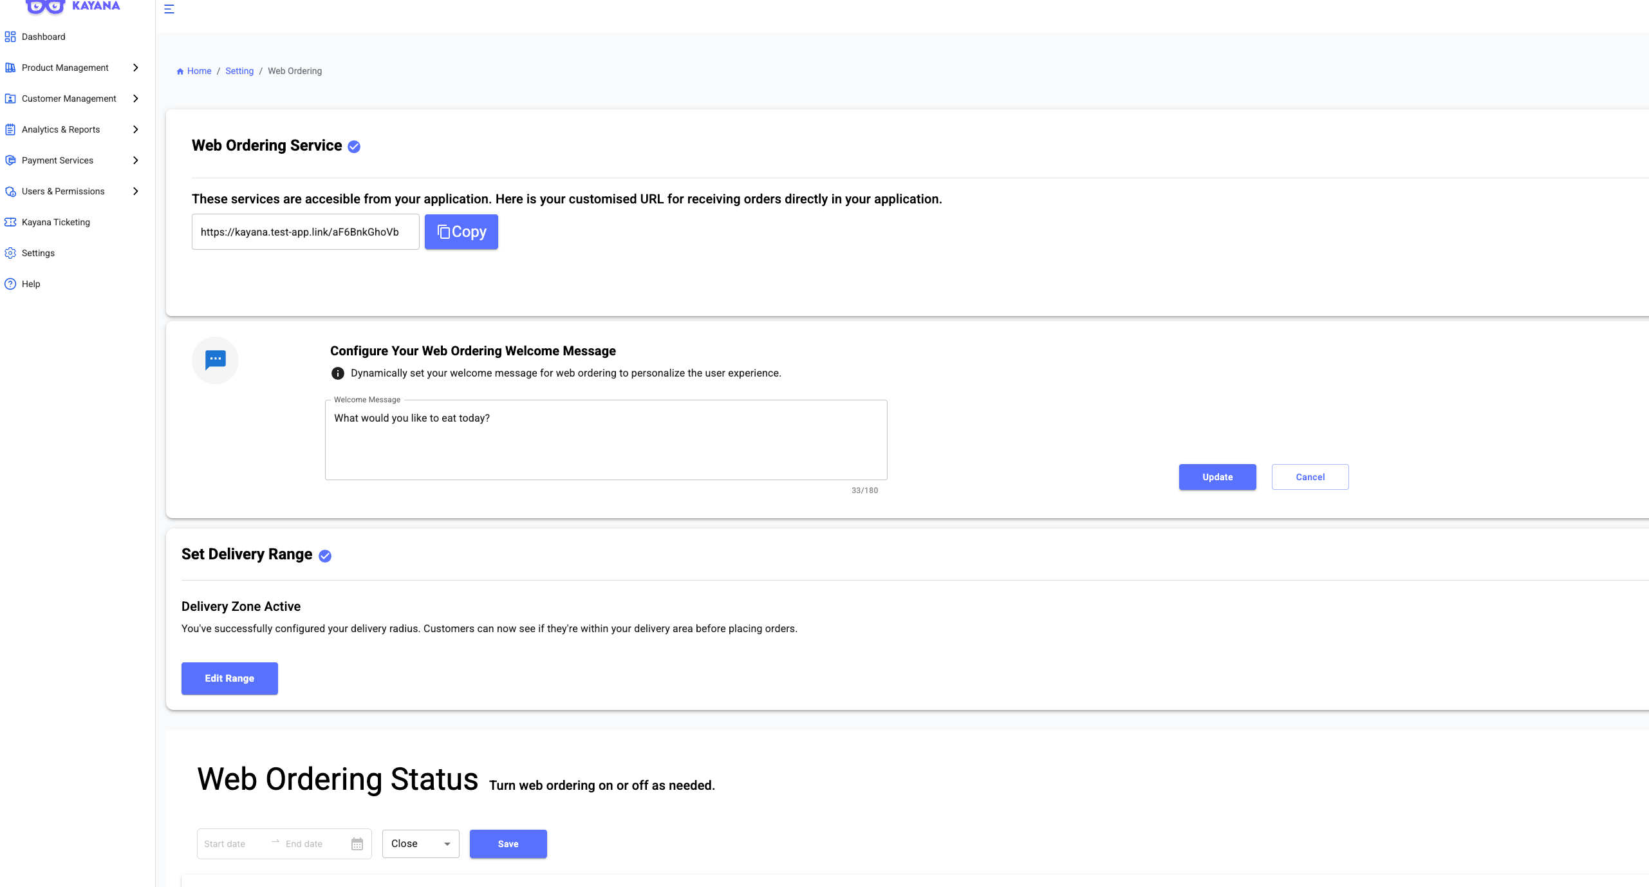Click the Kayana owl logo
Screen dimensions: 1649x887
(x=45, y=6)
